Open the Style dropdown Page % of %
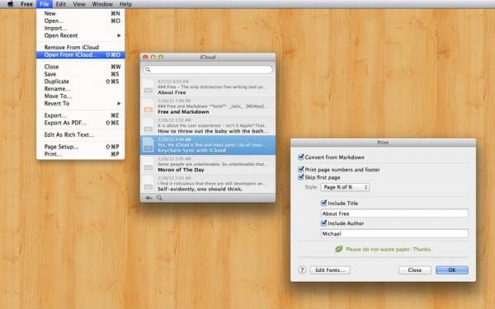Viewport: 495px width, 309px height. point(345,187)
